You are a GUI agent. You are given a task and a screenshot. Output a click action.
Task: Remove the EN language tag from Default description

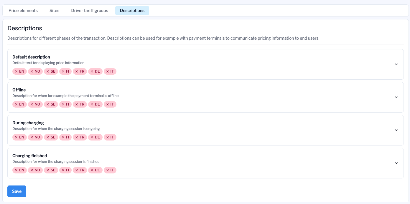17,71
